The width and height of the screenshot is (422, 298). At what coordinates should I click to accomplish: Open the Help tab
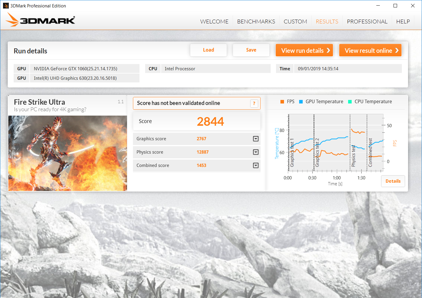(403, 22)
